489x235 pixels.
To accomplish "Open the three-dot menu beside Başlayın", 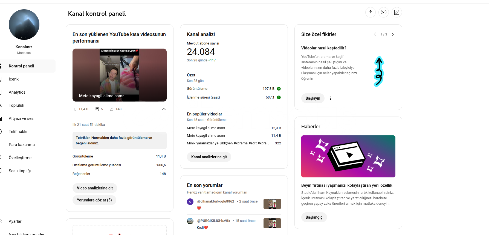I will tap(331, 98).
